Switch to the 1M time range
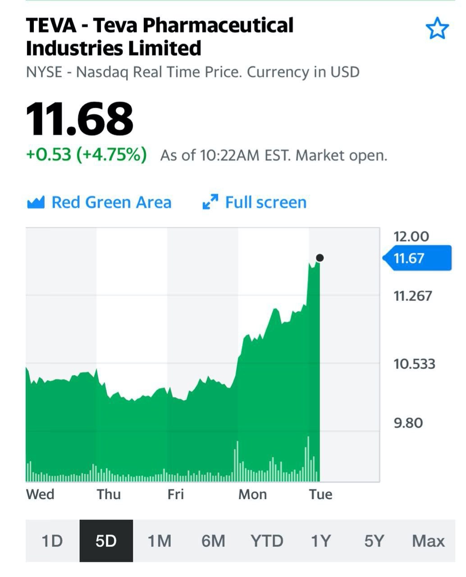The width and height of the screenshot is (466, 577). point(160,540)
